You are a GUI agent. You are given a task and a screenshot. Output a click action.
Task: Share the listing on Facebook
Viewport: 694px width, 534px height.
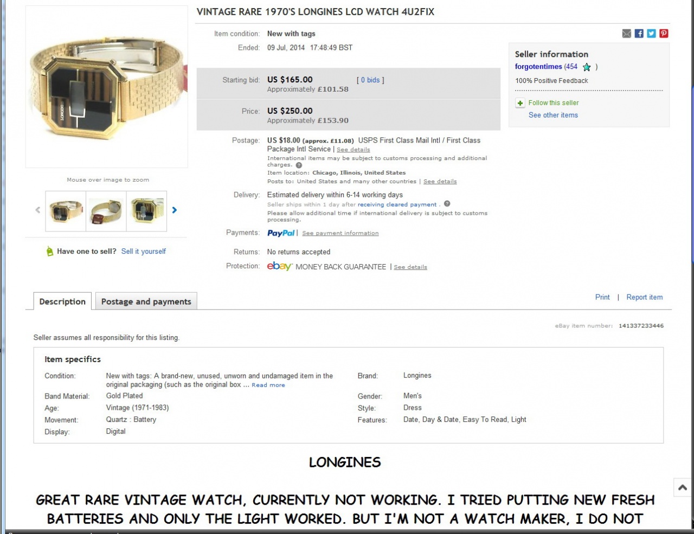[x=639, y=34]
